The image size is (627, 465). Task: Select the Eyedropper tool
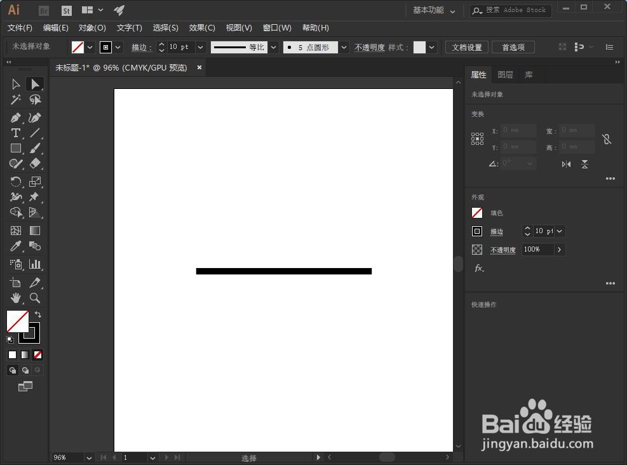click(16, 246)
